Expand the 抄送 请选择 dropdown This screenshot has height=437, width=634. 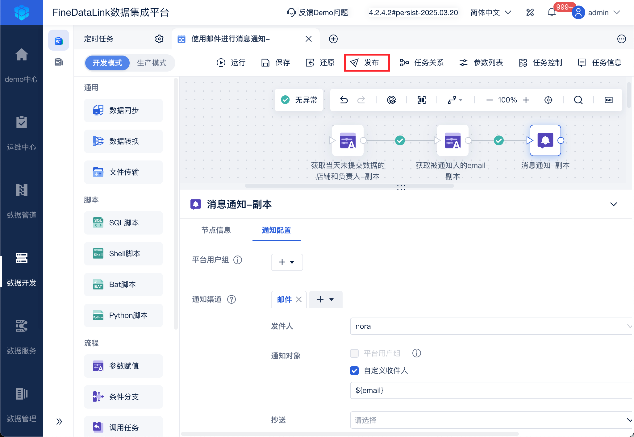pyautogui.click(x=491, y=420)
